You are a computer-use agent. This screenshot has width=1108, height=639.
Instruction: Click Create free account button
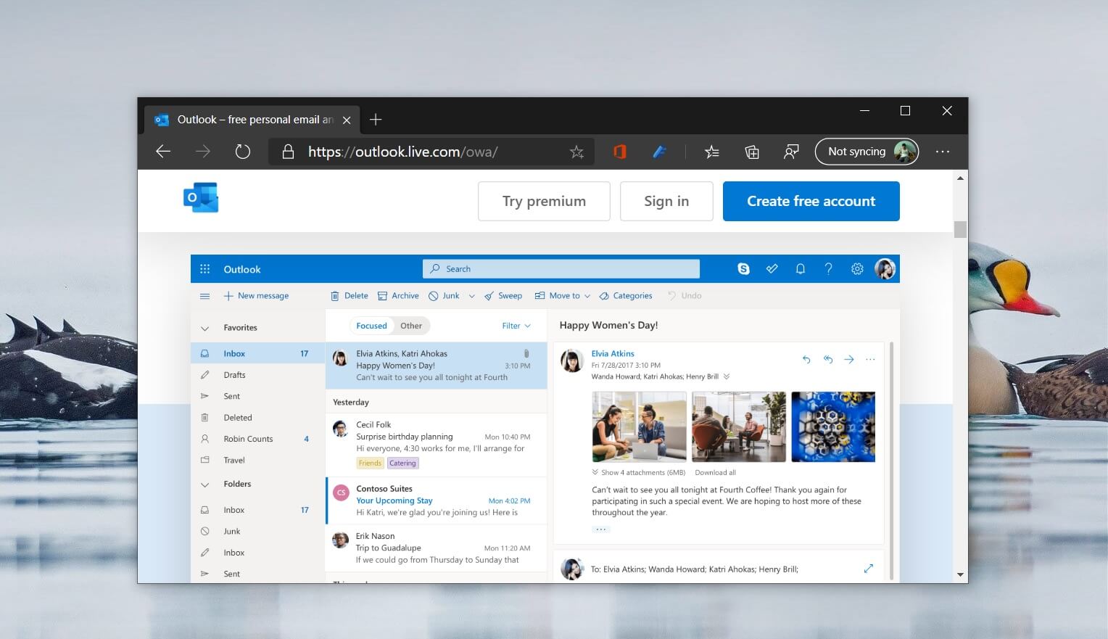click(811, 201)
